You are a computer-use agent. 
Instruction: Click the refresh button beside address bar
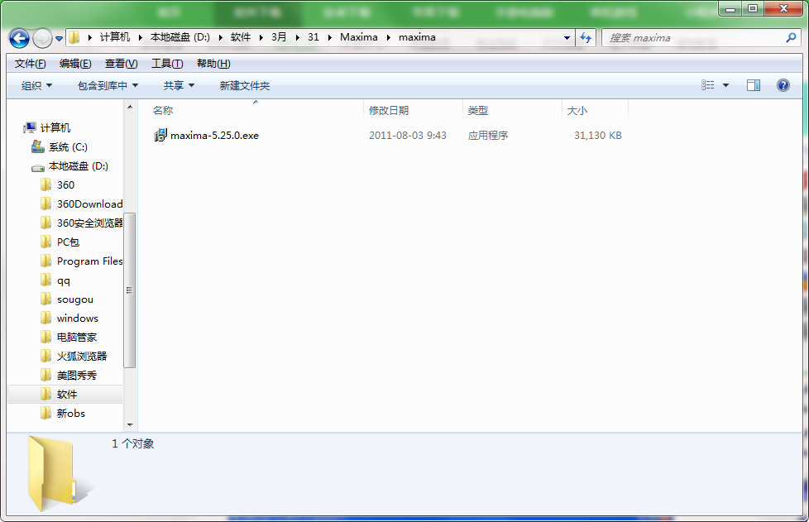click(x=586, y=37)
